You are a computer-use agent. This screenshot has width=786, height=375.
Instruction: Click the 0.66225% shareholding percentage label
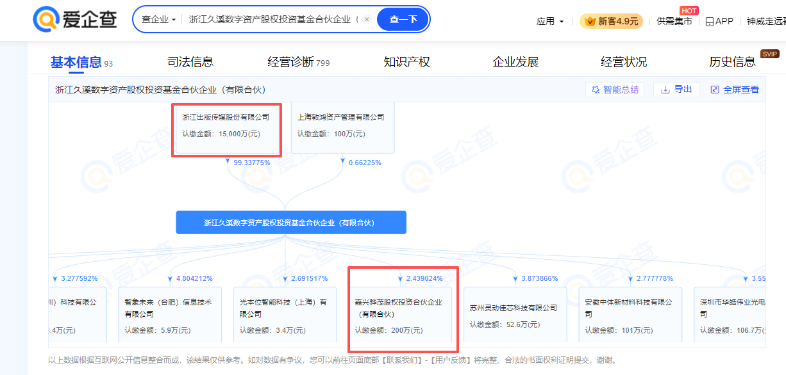[x=365, y=163]
